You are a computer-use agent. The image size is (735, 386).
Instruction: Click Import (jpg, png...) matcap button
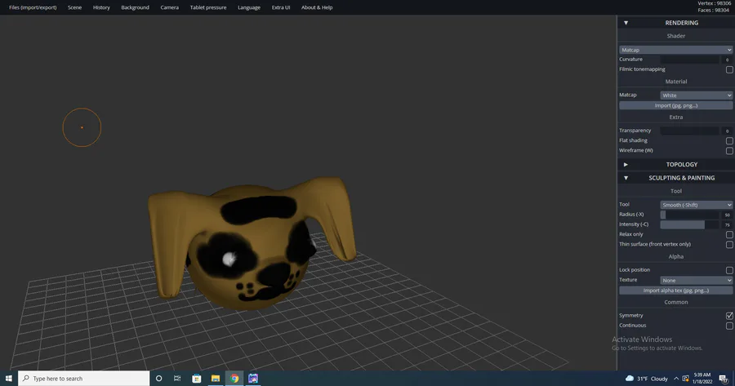click(675, 105)
